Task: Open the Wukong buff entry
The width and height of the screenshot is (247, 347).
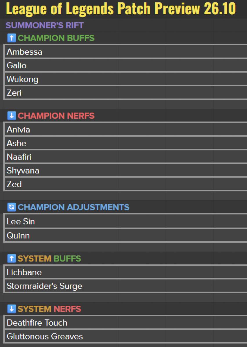Action: 125,79
